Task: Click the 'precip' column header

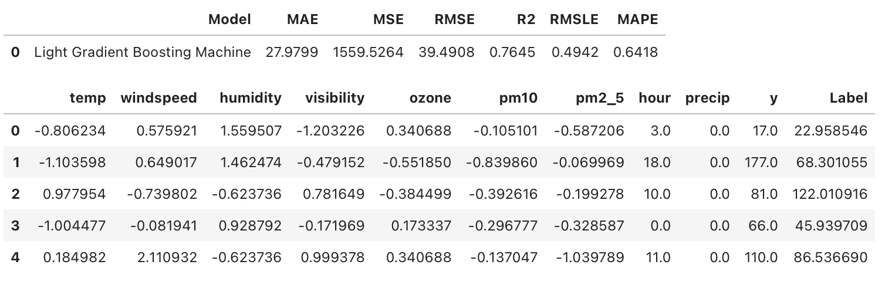Action: tap(707, 98)
